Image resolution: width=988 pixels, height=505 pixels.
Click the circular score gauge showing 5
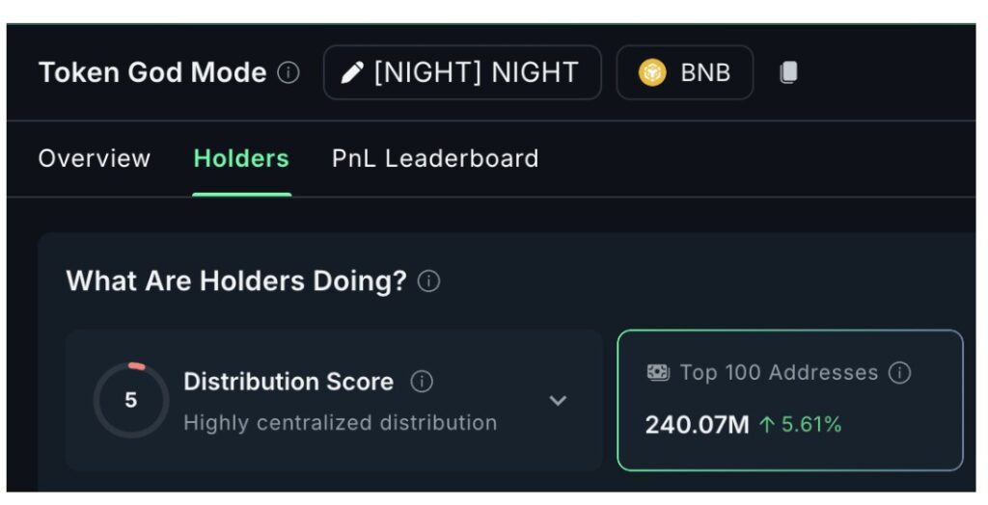[x=131, y=400]
